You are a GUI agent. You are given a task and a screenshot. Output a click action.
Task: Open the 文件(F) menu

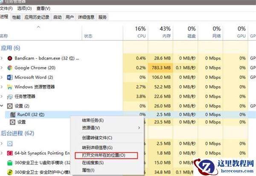pos(6,9)
